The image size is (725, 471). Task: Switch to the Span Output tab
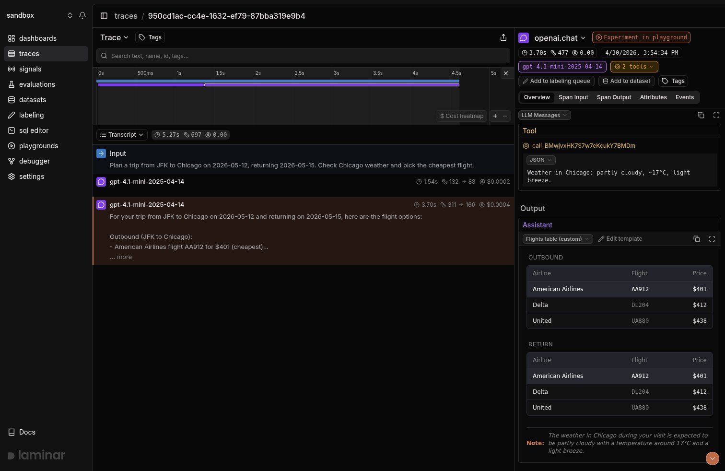point(614,97)
